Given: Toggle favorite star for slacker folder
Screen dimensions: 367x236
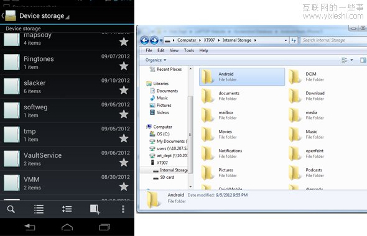Looking at the screenshot, I should pyautogui.click(x=124, y=90).
